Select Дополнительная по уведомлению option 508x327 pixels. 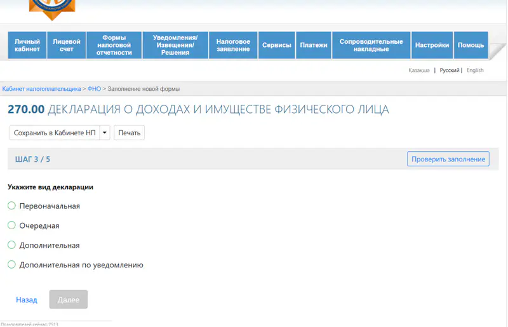[x=11, y=265]
